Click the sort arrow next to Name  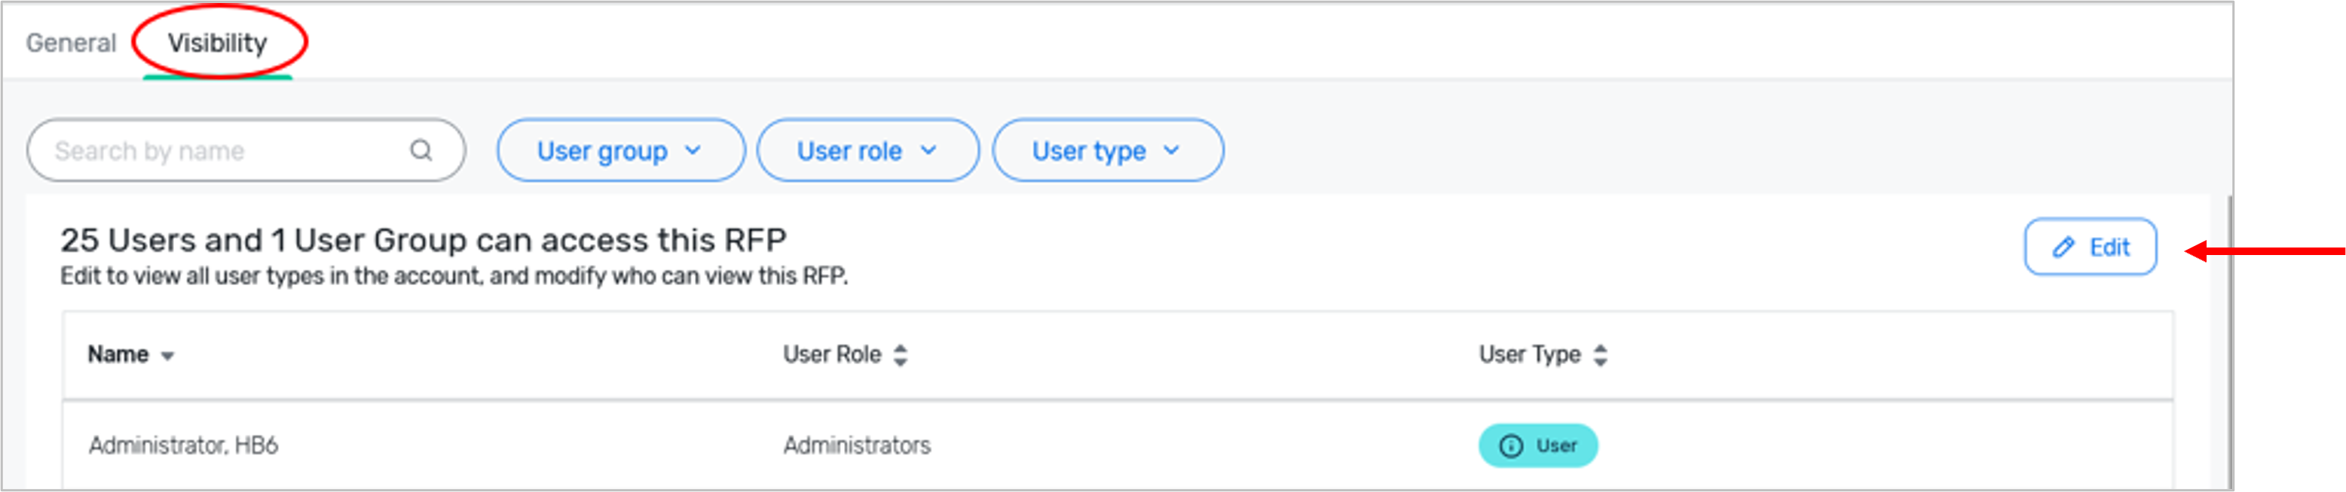click(x=167, y=356)
